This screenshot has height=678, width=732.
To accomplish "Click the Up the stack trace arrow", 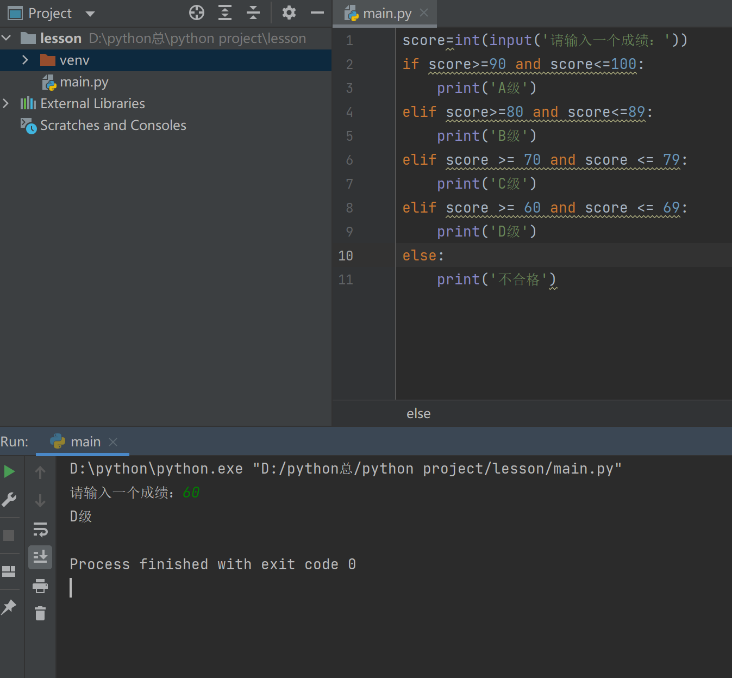I will pos(40,472).
